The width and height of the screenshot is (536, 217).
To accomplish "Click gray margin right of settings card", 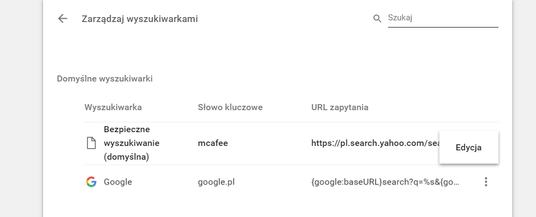I will [x=524, y=109].
